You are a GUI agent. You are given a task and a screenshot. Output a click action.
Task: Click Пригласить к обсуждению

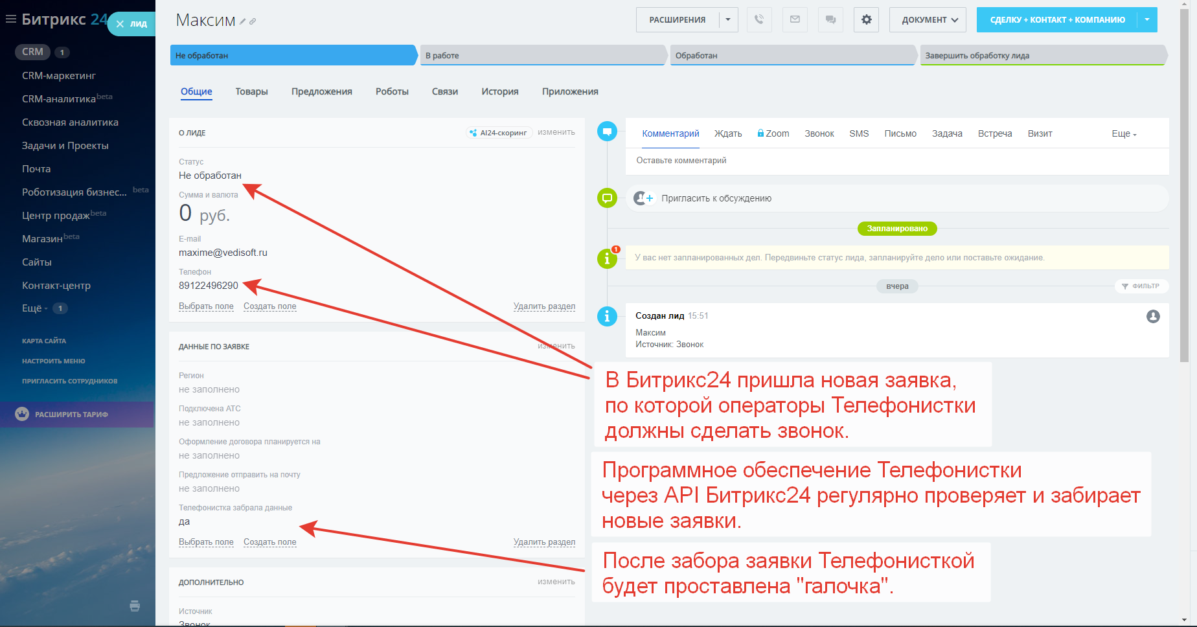point(716,198)
